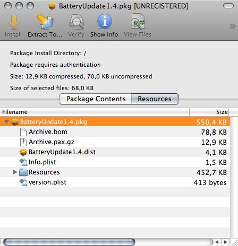
Task: Click the package icon in title bar
Action: (52, 6)
